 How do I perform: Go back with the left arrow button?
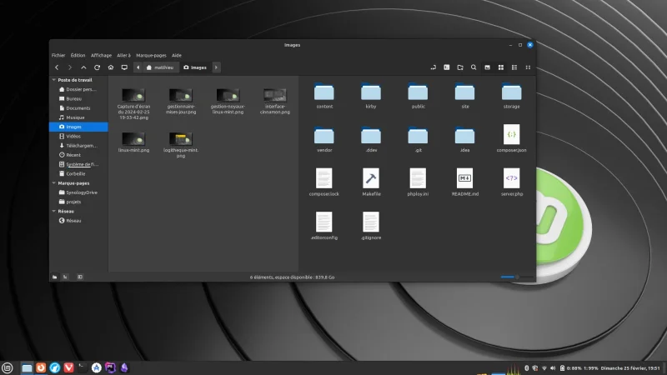[x=57, y=67]
